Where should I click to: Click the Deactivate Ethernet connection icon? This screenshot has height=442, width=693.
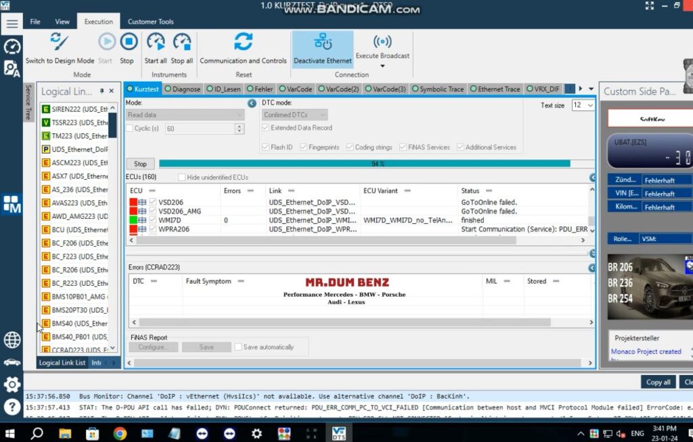point(322,43)
